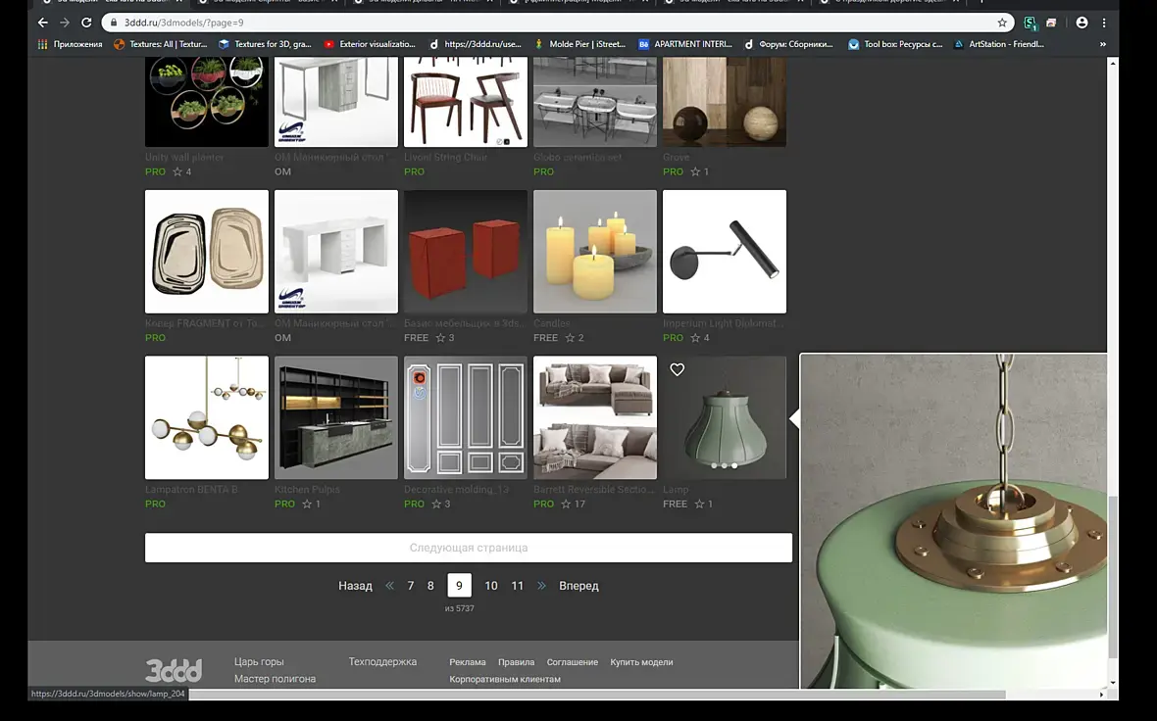Open APARTMENT INTERI... Behance bookmark
Image resolution: width=1157 pixels, height=721 pixels.
(685, 44)
